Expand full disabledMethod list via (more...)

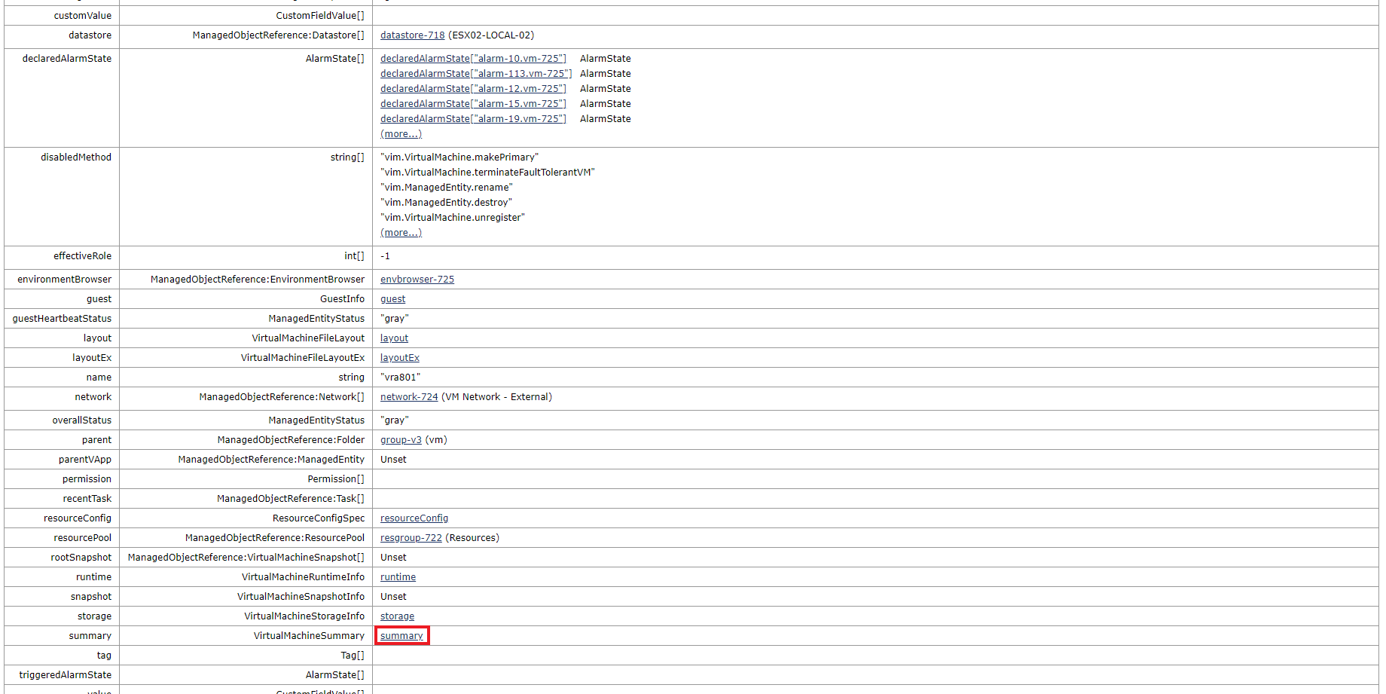(x=401, y=232)
